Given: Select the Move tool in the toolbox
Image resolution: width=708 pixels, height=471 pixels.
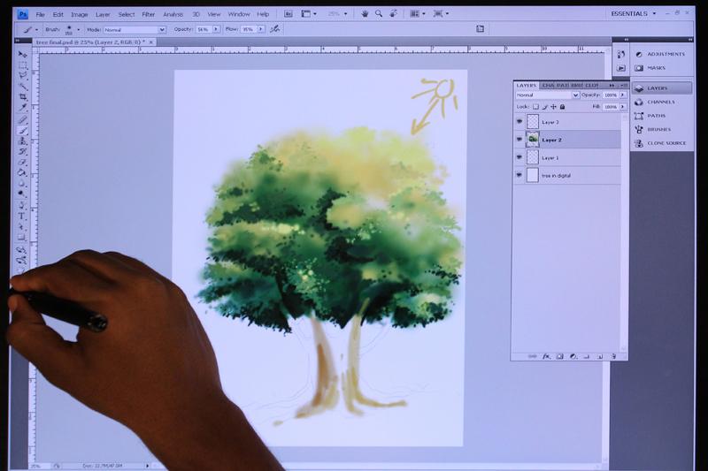Looking at the screenshot, I should pos(23,55).
